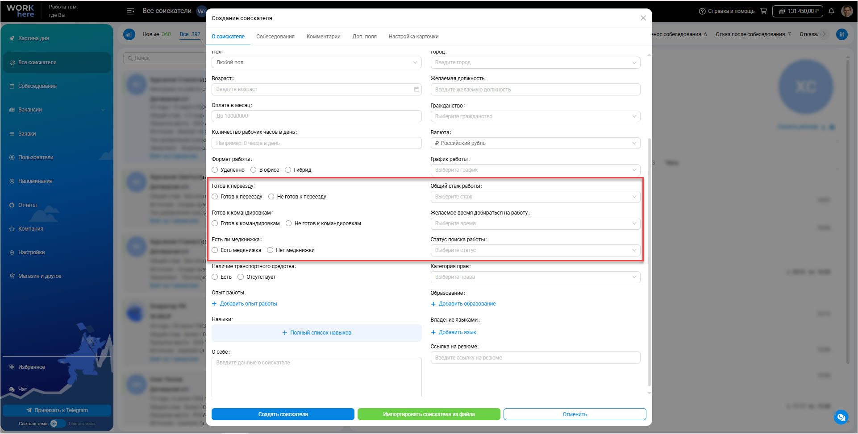This screenshot has height=434, width=858.
Task: Click Импортировать соискателя из файла button
Action: click(x=429, y=414)
